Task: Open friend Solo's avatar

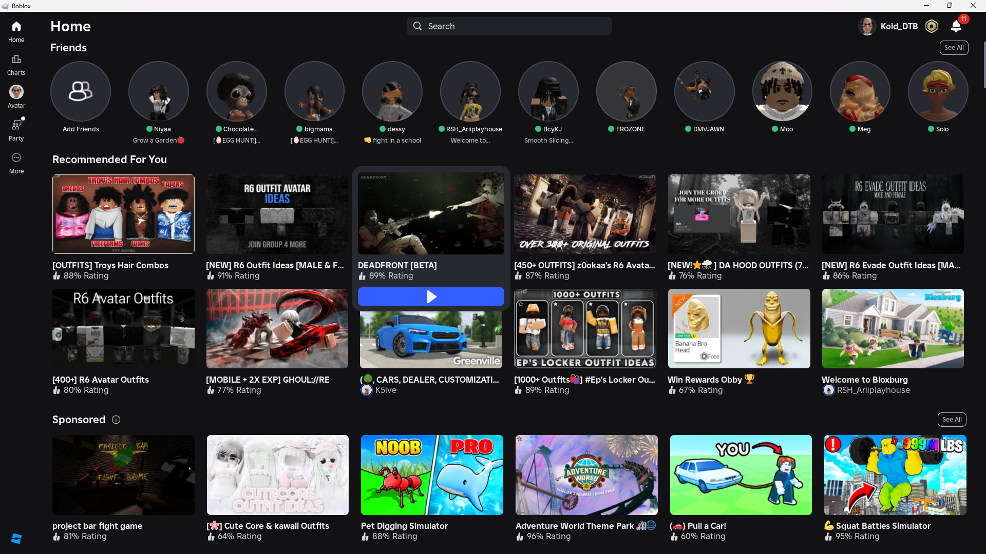Action: click(938, 91)
